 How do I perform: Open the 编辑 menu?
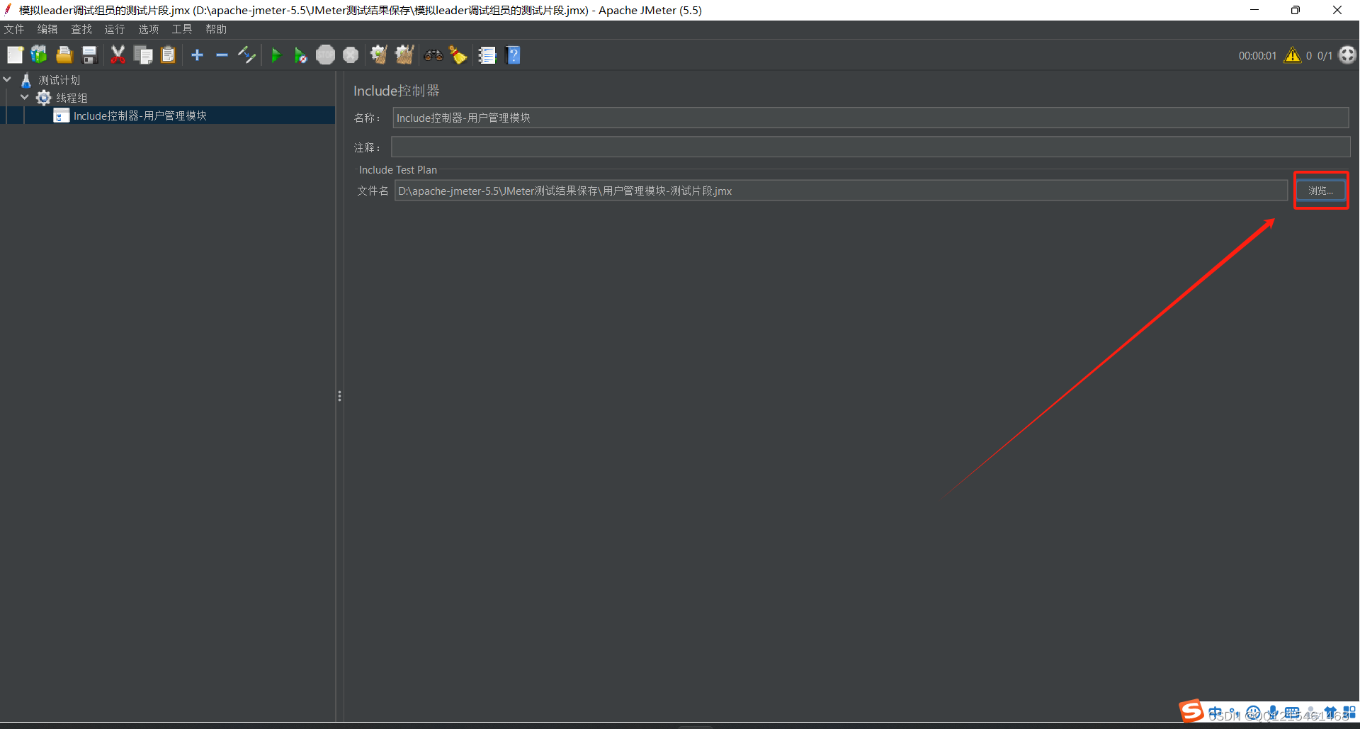pos(47,29)
